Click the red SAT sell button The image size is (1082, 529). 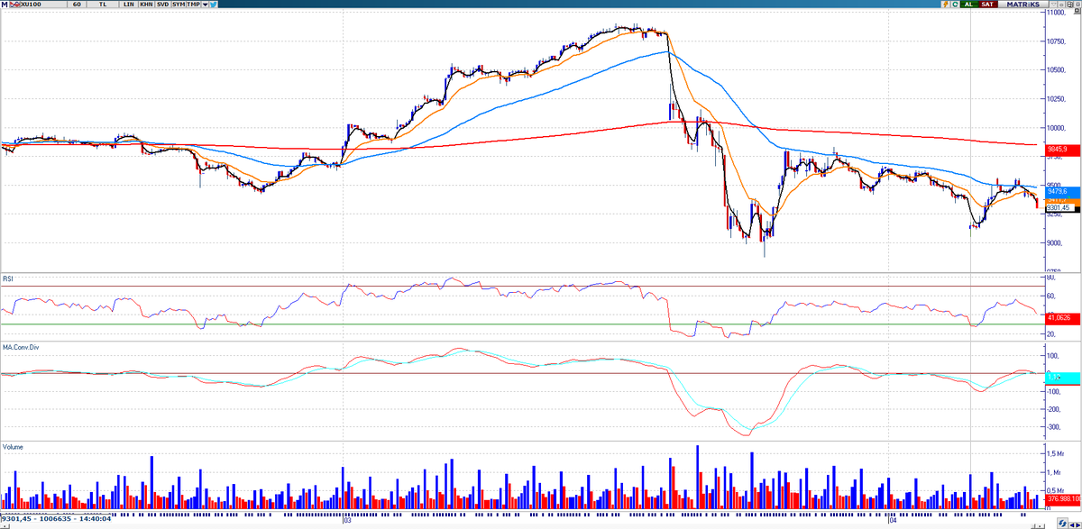[988, 5]
